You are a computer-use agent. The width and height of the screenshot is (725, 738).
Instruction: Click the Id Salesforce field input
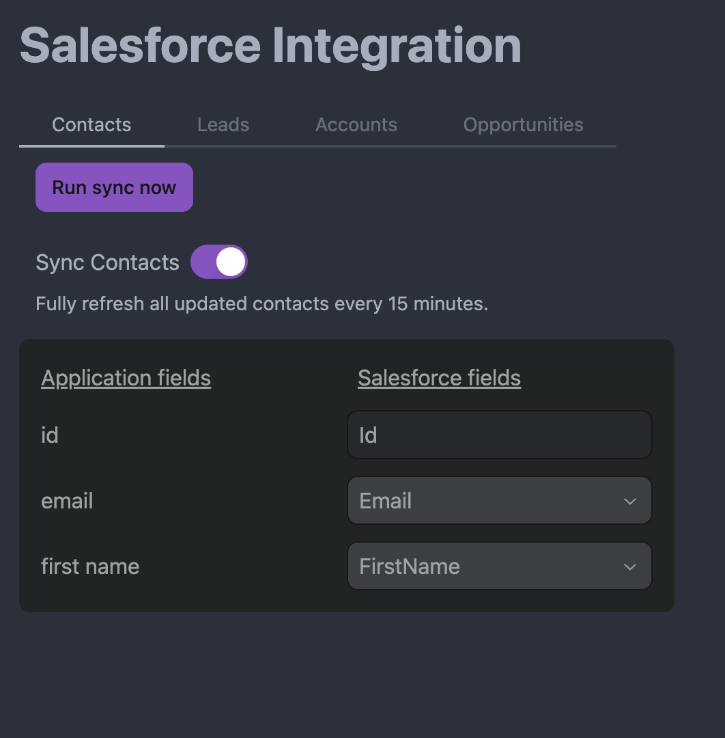coord(499,435)
